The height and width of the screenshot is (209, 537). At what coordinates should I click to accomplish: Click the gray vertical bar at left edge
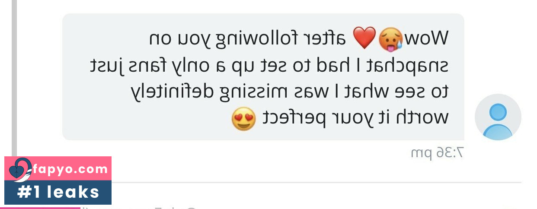click(x=14, y=78)
